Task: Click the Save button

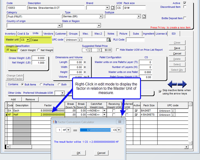Action: point(177,48)
